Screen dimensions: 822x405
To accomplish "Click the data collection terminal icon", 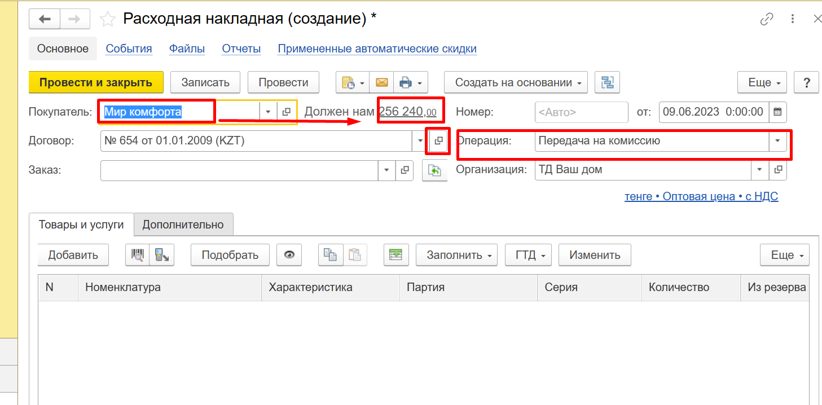I will [162, 255].
